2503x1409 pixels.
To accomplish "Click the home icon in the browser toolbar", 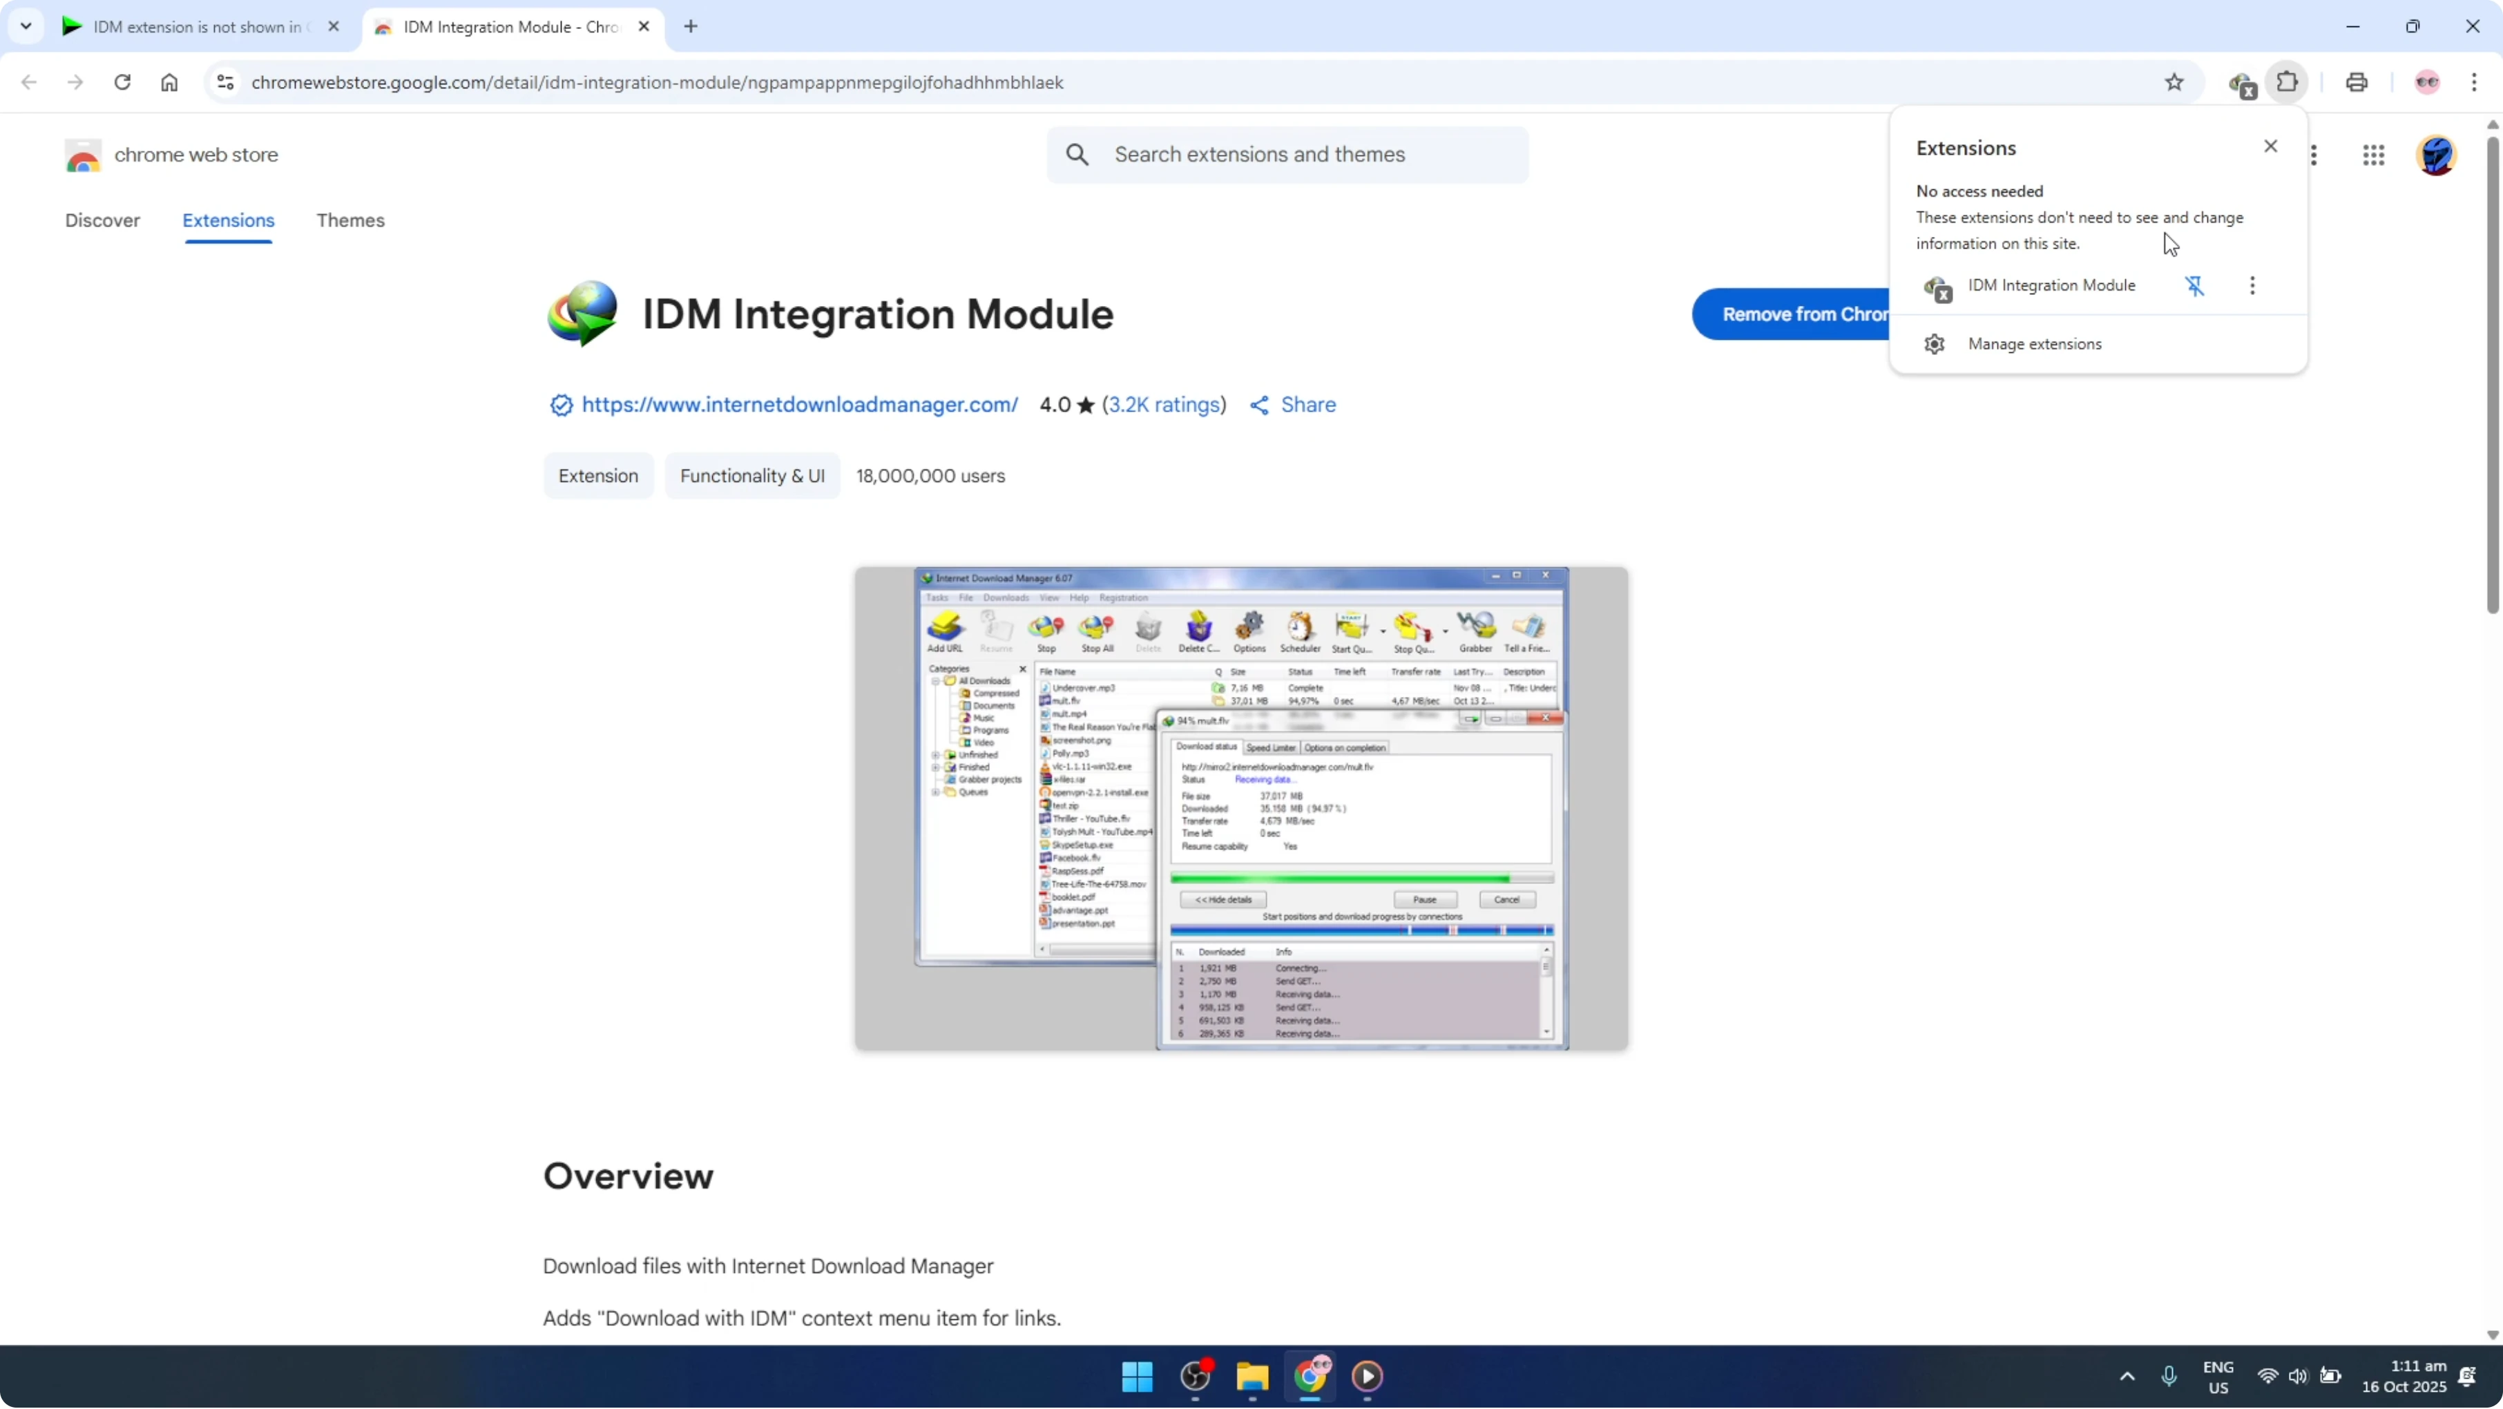I will pos(169,83).
